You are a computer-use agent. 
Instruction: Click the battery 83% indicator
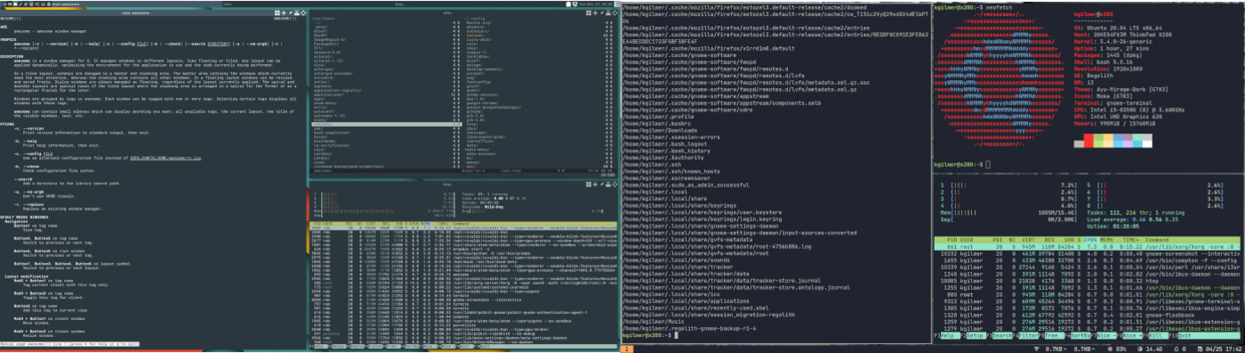(1117, 348)
